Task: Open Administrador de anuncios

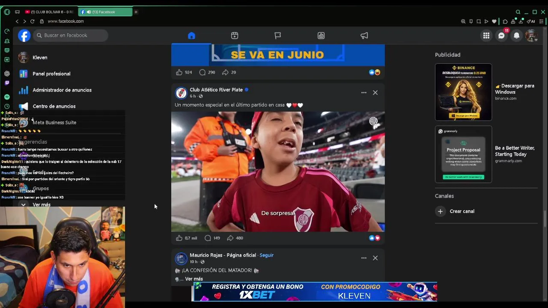Action: (62, 90)
